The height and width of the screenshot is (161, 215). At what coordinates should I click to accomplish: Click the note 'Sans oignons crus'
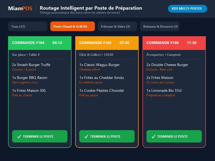coord(25,82)
